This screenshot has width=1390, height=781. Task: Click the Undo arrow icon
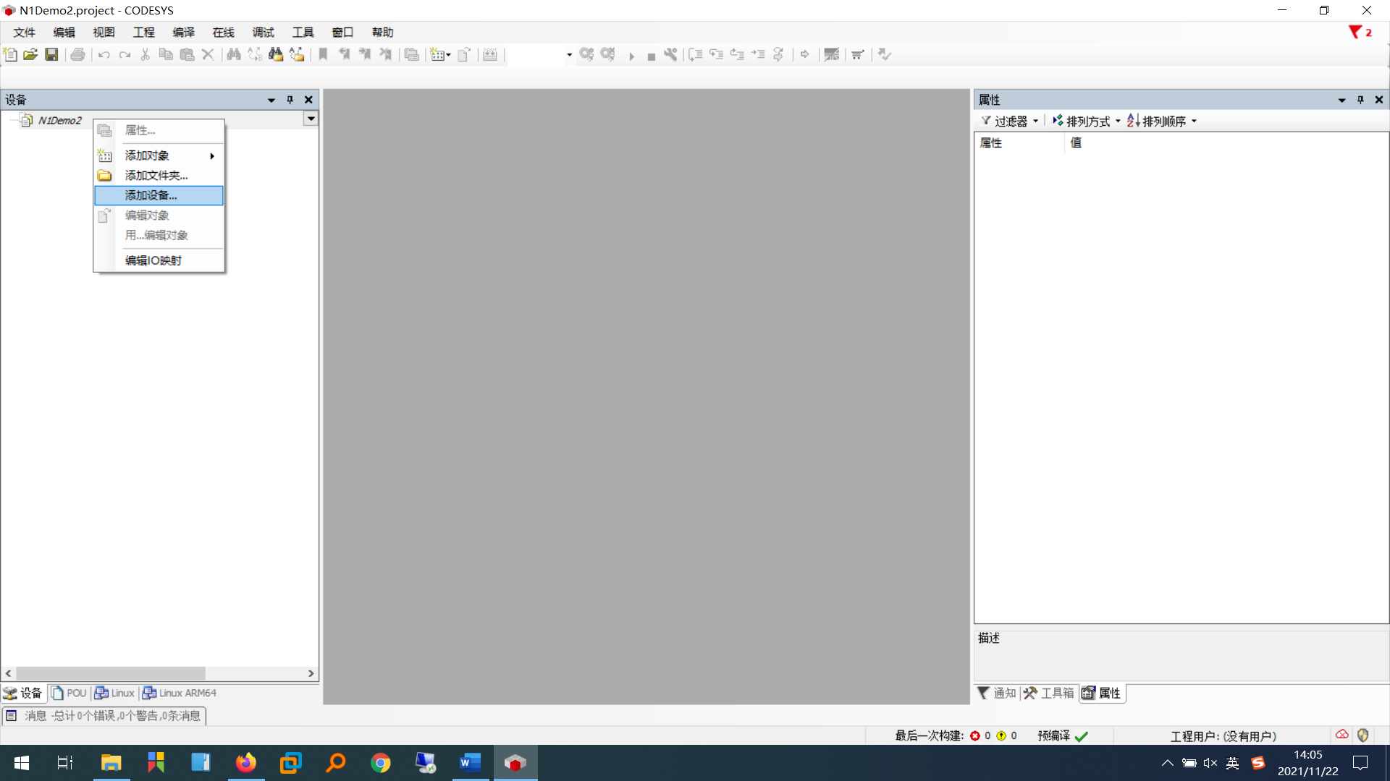(103, 54)
